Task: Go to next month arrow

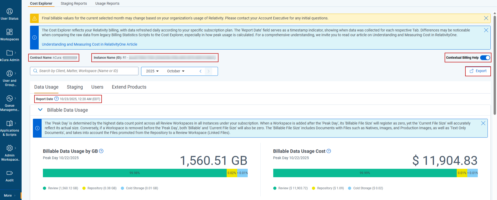Action: point(208,71)
